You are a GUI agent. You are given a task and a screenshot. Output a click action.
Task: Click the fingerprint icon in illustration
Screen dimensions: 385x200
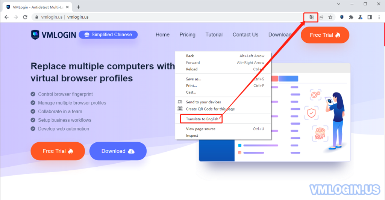click(320, 134)
